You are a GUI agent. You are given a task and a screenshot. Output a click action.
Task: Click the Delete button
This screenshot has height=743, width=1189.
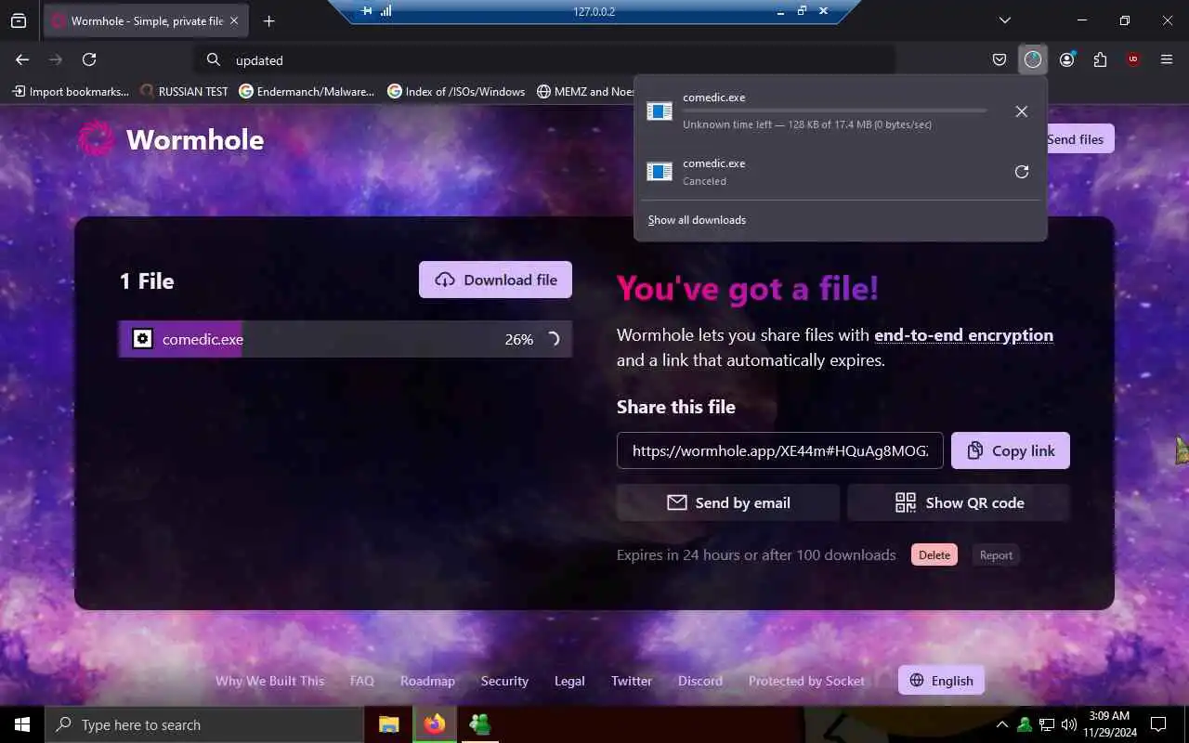934,555
